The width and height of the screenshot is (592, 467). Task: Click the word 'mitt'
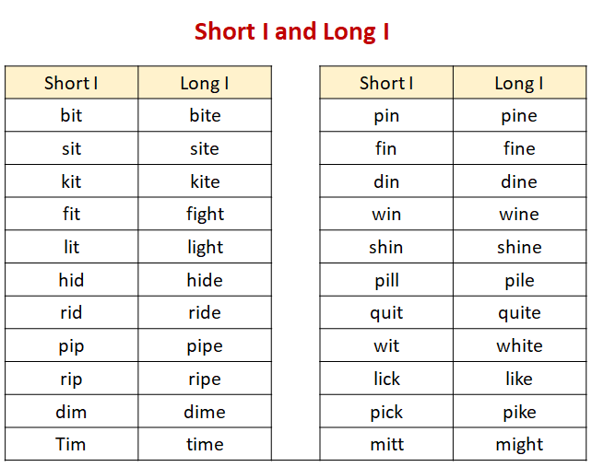pos(386,444)
